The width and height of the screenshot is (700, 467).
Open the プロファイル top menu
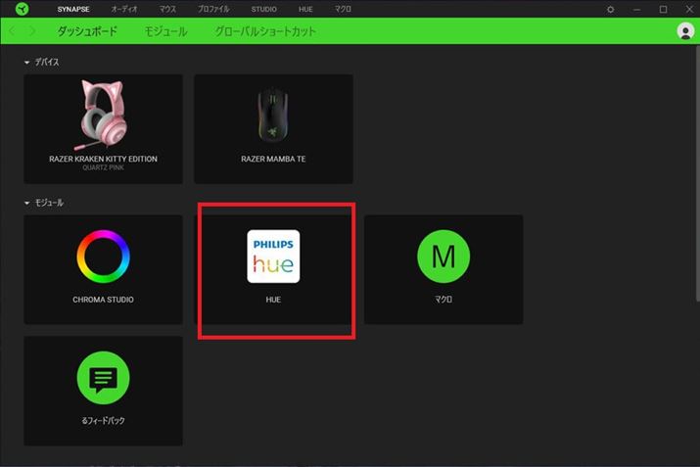point(213,9)
